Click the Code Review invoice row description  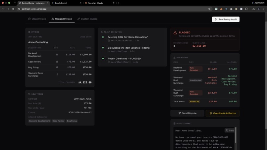(34, 62)
